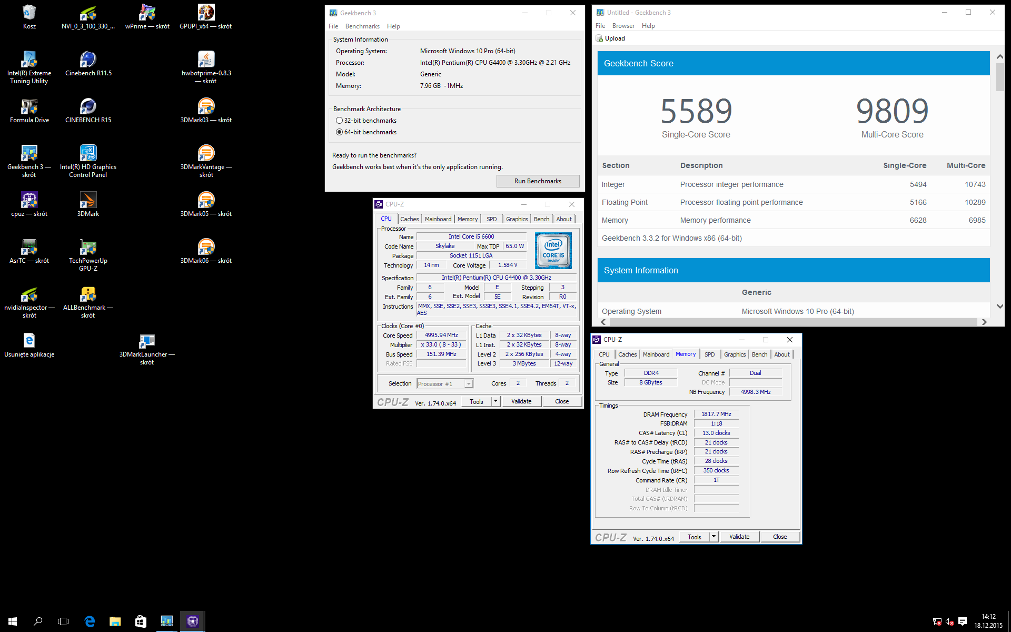Open taskbar search magnifier
1011x632 pixels.
tap(38, 621)
